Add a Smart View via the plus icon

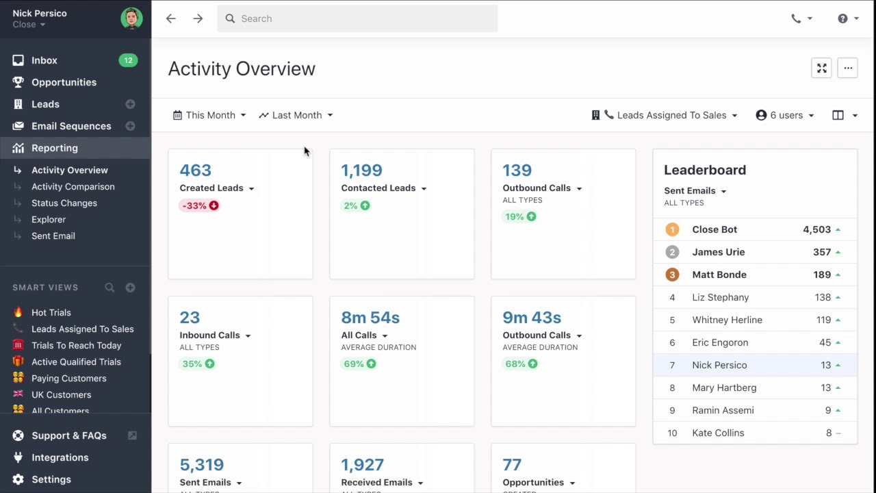tap(130, 288)
